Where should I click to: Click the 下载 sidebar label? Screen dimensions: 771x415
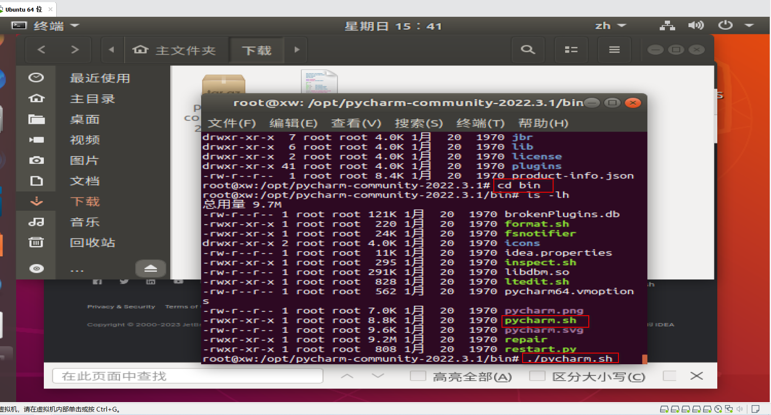(x=85, y=201)
